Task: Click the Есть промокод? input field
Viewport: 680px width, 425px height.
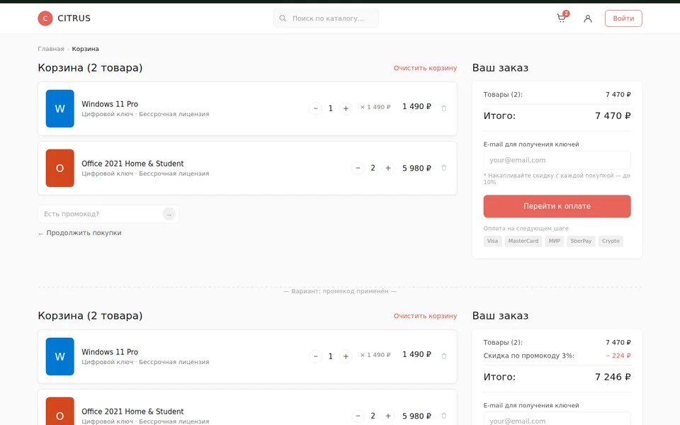Action: coord(108,214)
